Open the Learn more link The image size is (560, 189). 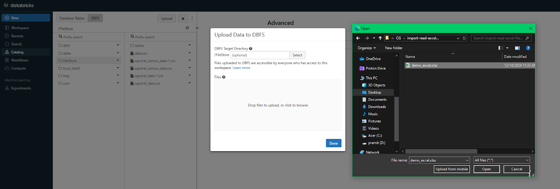tap(241, 68)
